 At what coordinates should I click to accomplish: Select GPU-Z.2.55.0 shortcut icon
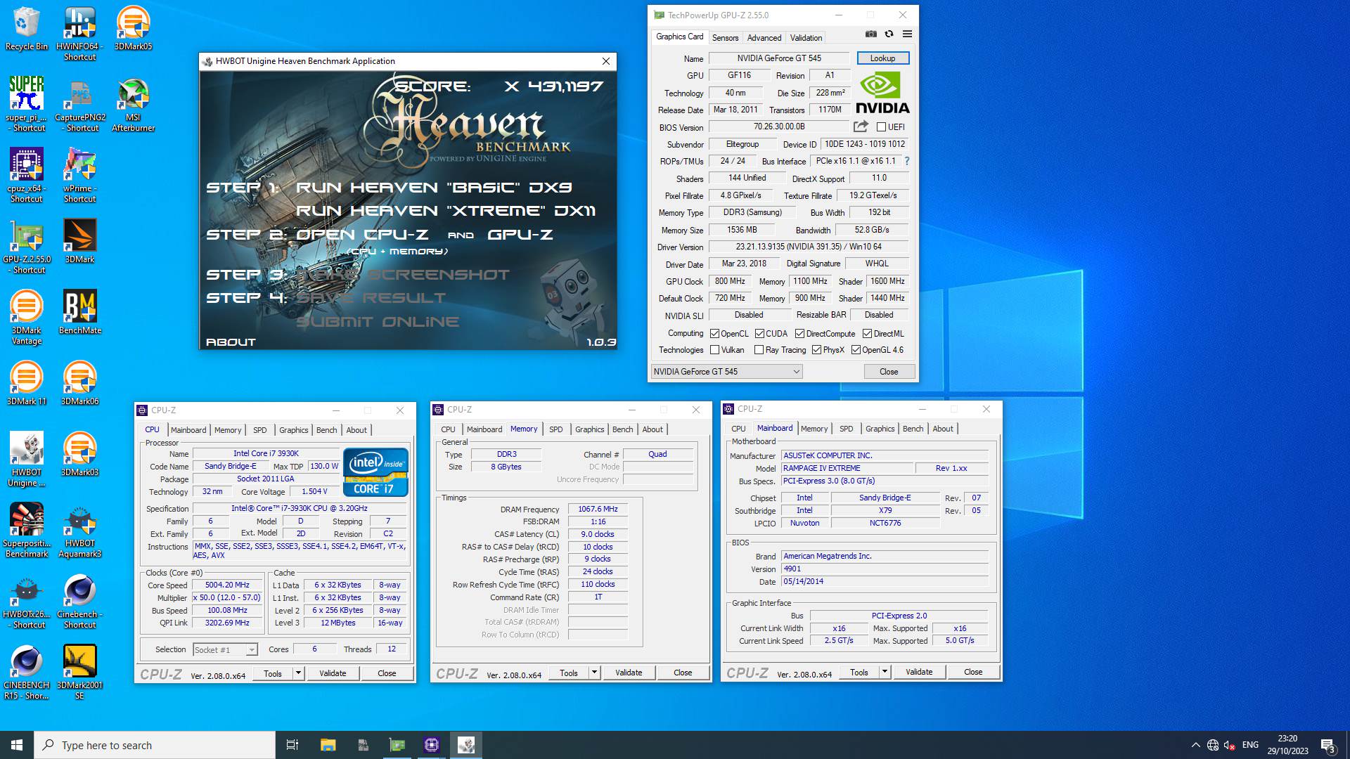pyautogui.click(x=27, y=247)
